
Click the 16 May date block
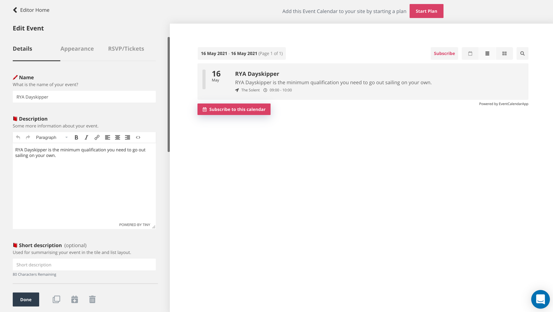216,76
